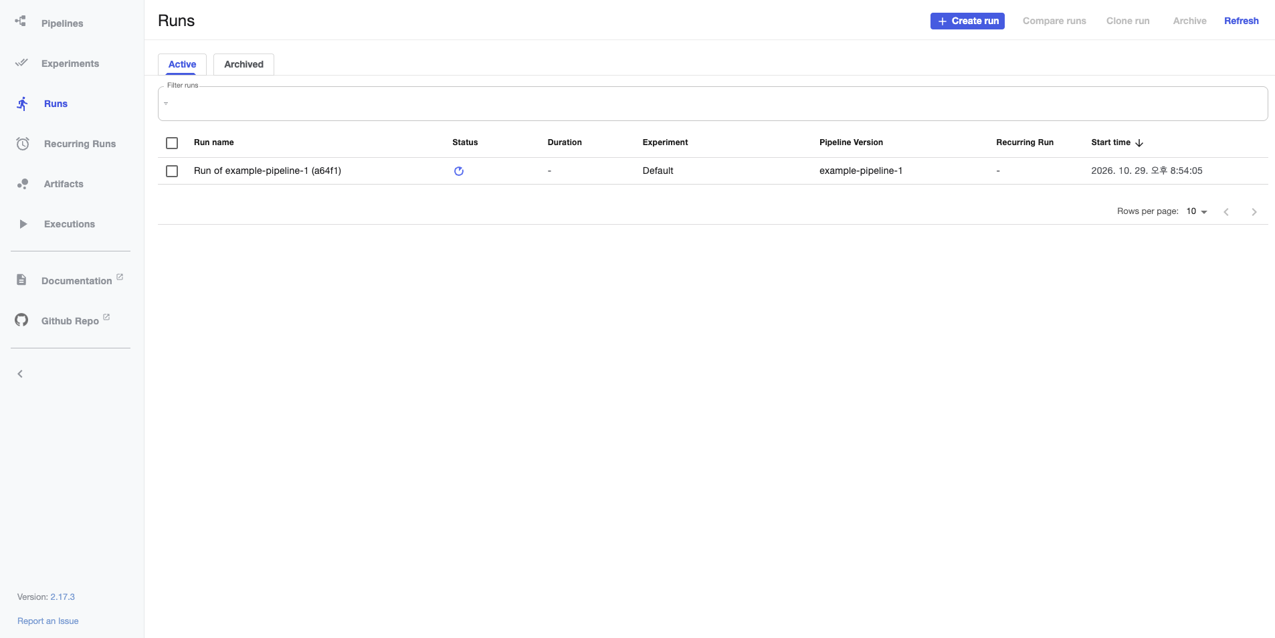Click the Runs running-person icon
The image size is (1275, 638).
[23, 104]
